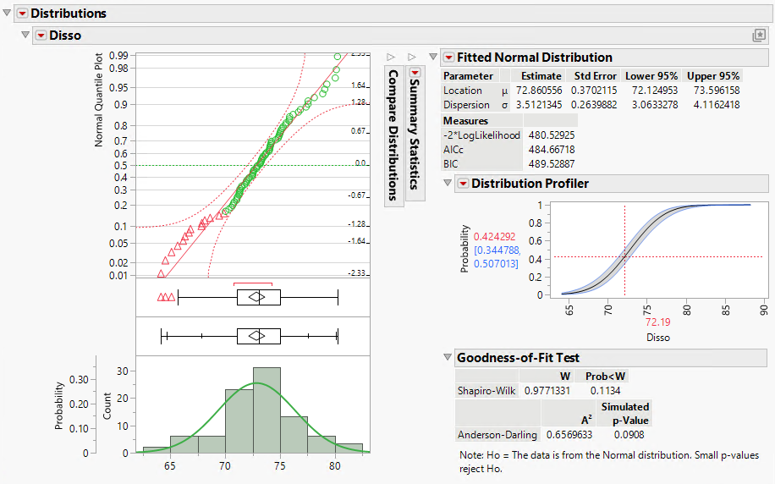
Task: Click the quantile box plot's mean diamond
Action: point(256,336)
